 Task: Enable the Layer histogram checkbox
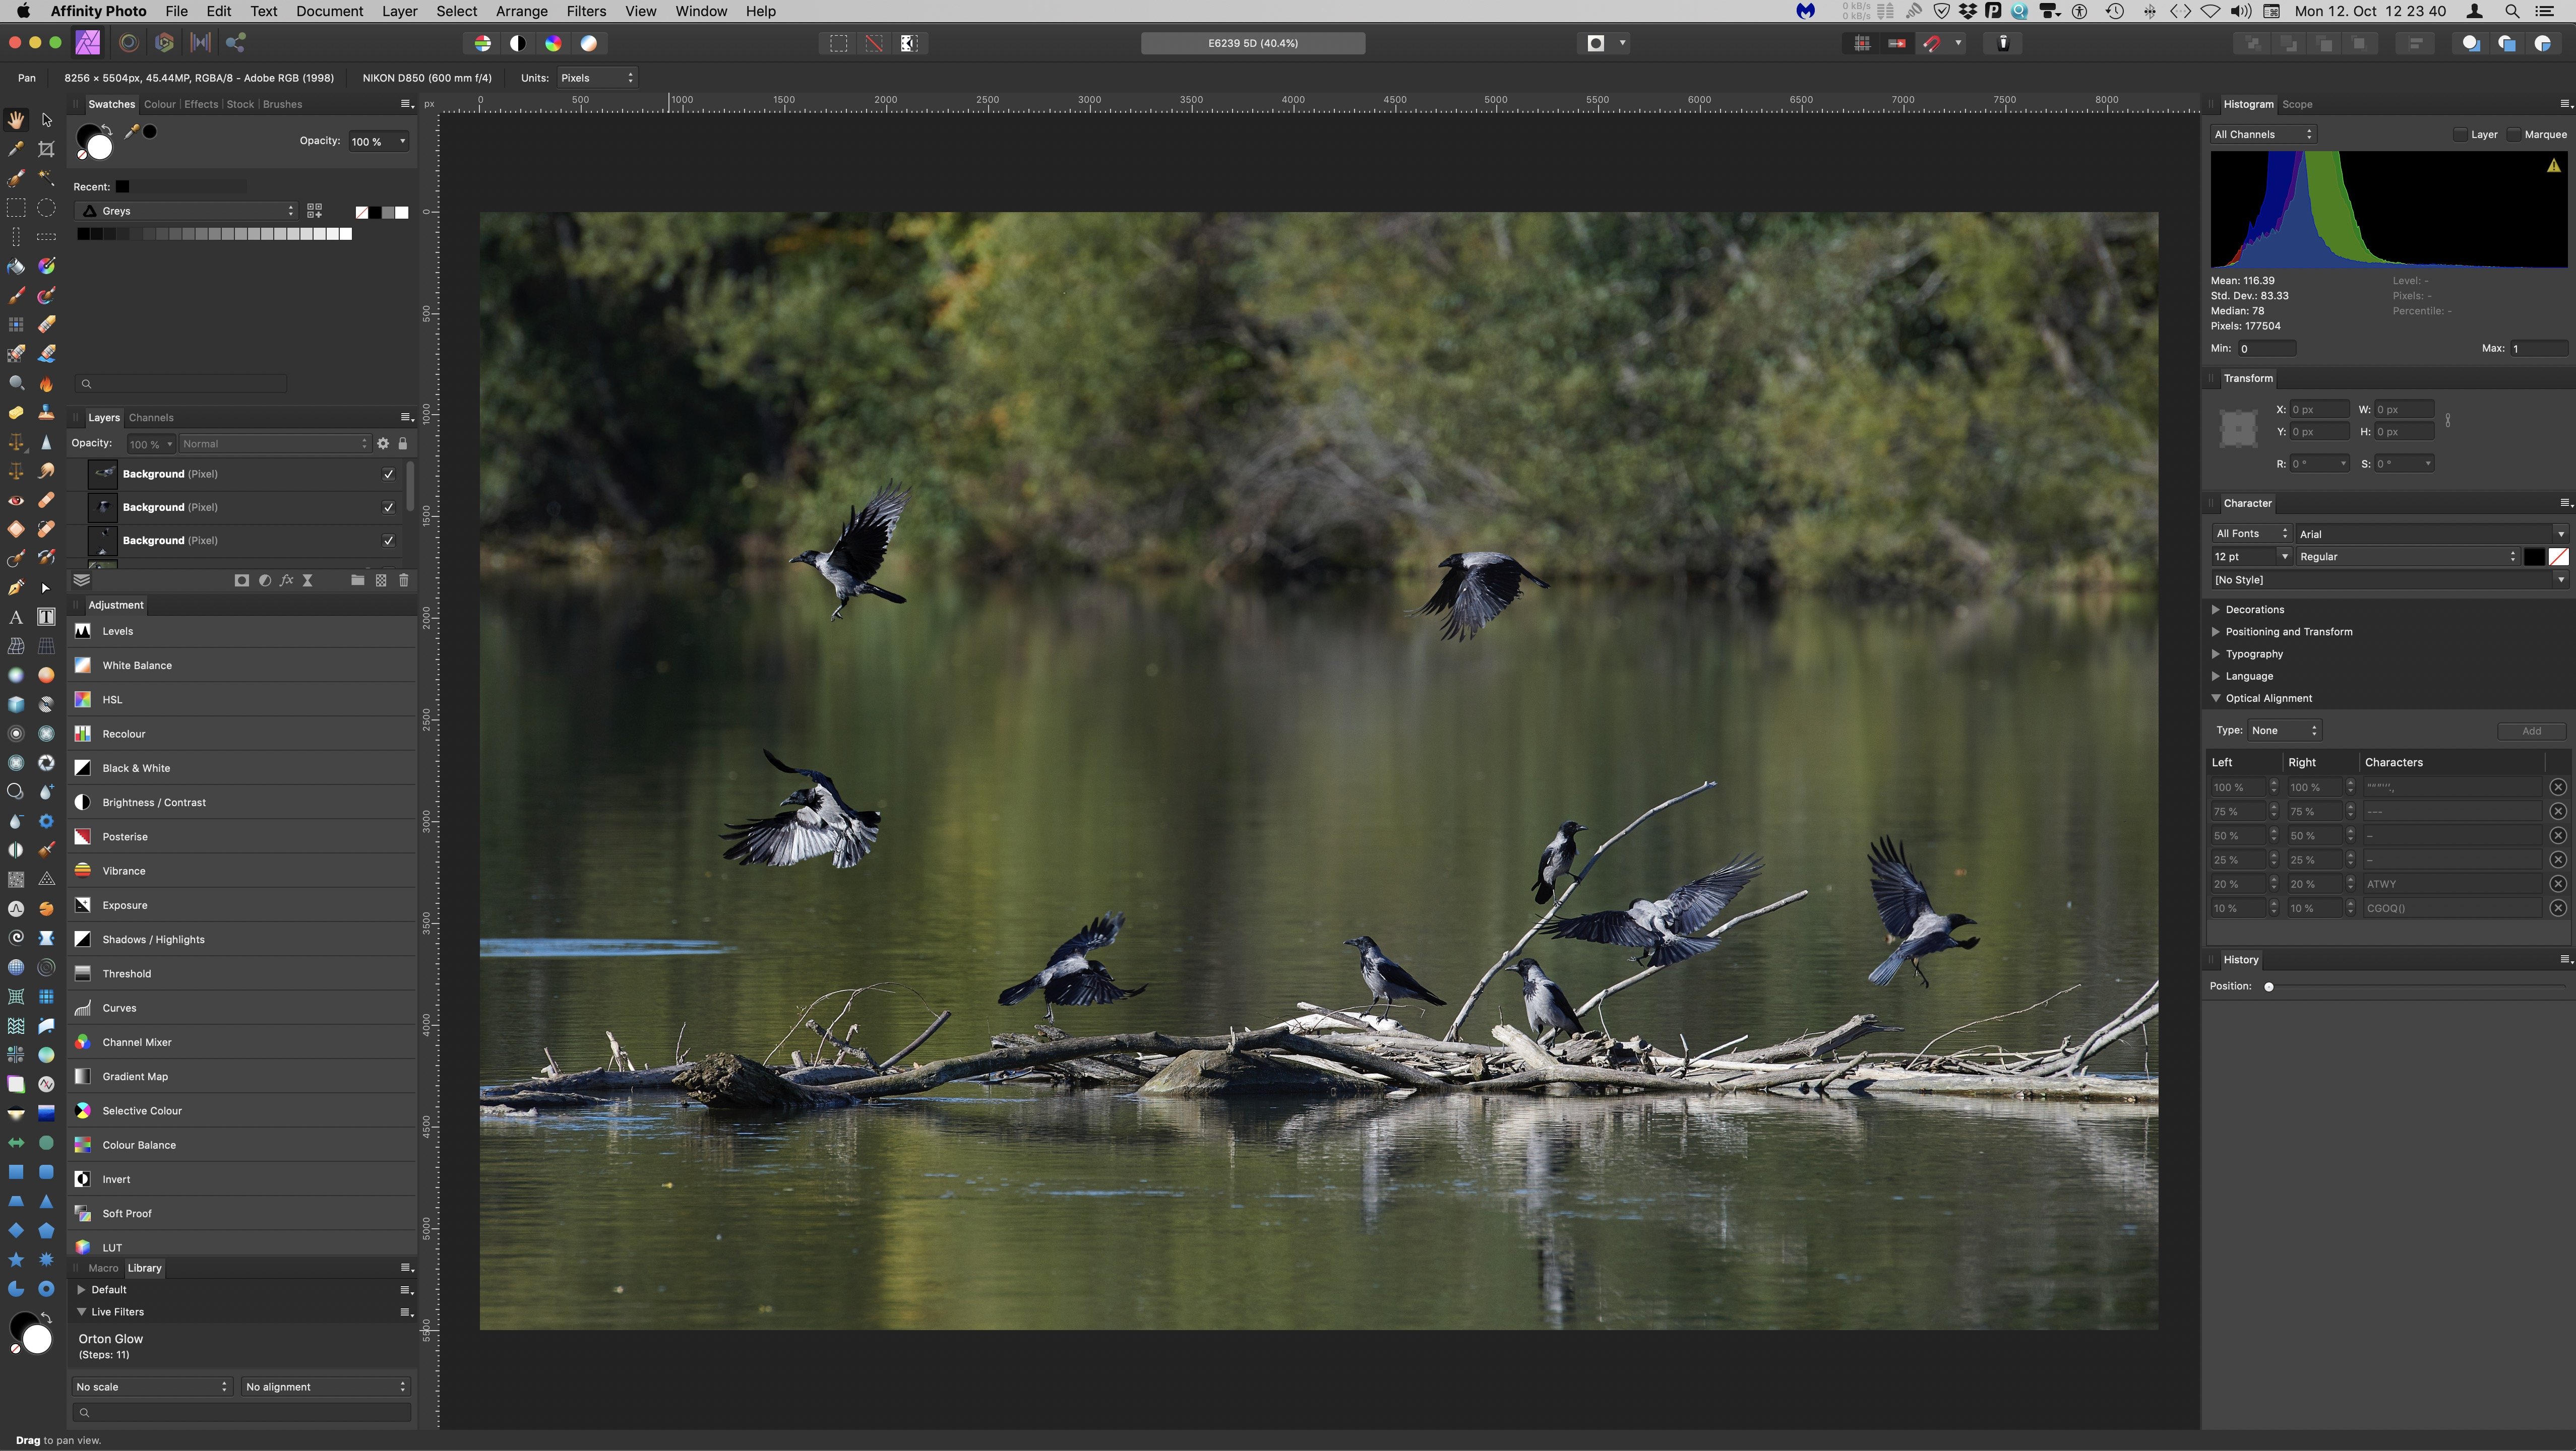tap(2460, 134)
